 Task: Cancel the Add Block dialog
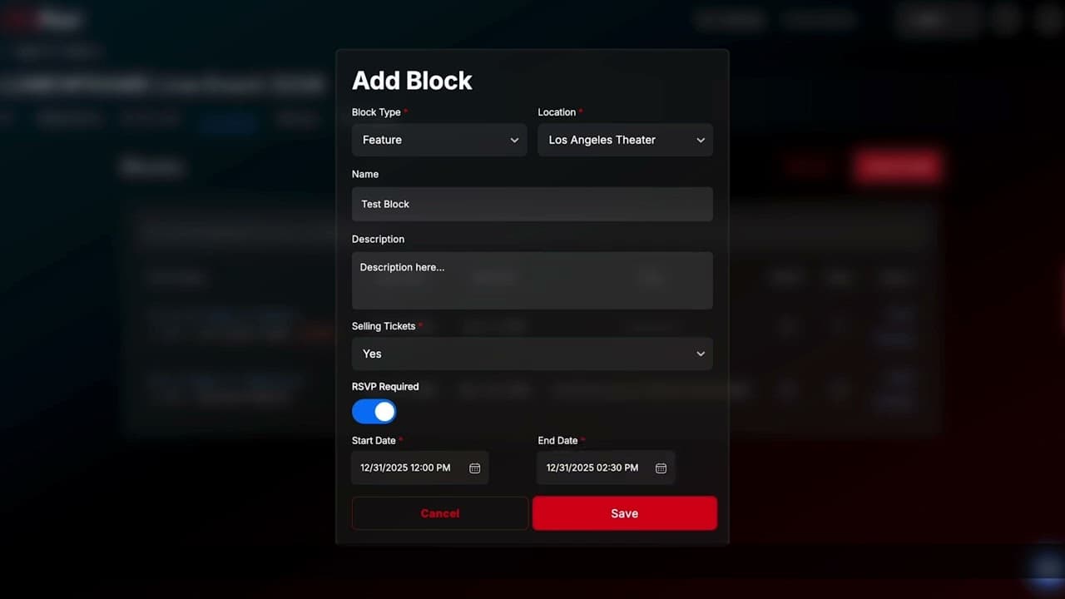coord(440,513)
